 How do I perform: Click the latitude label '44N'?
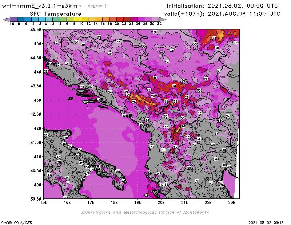(37, 72)
